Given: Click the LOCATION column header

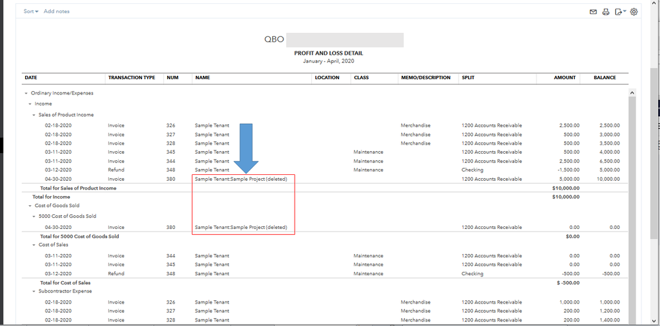Looking at the screenshot, I should coord(327,78).
